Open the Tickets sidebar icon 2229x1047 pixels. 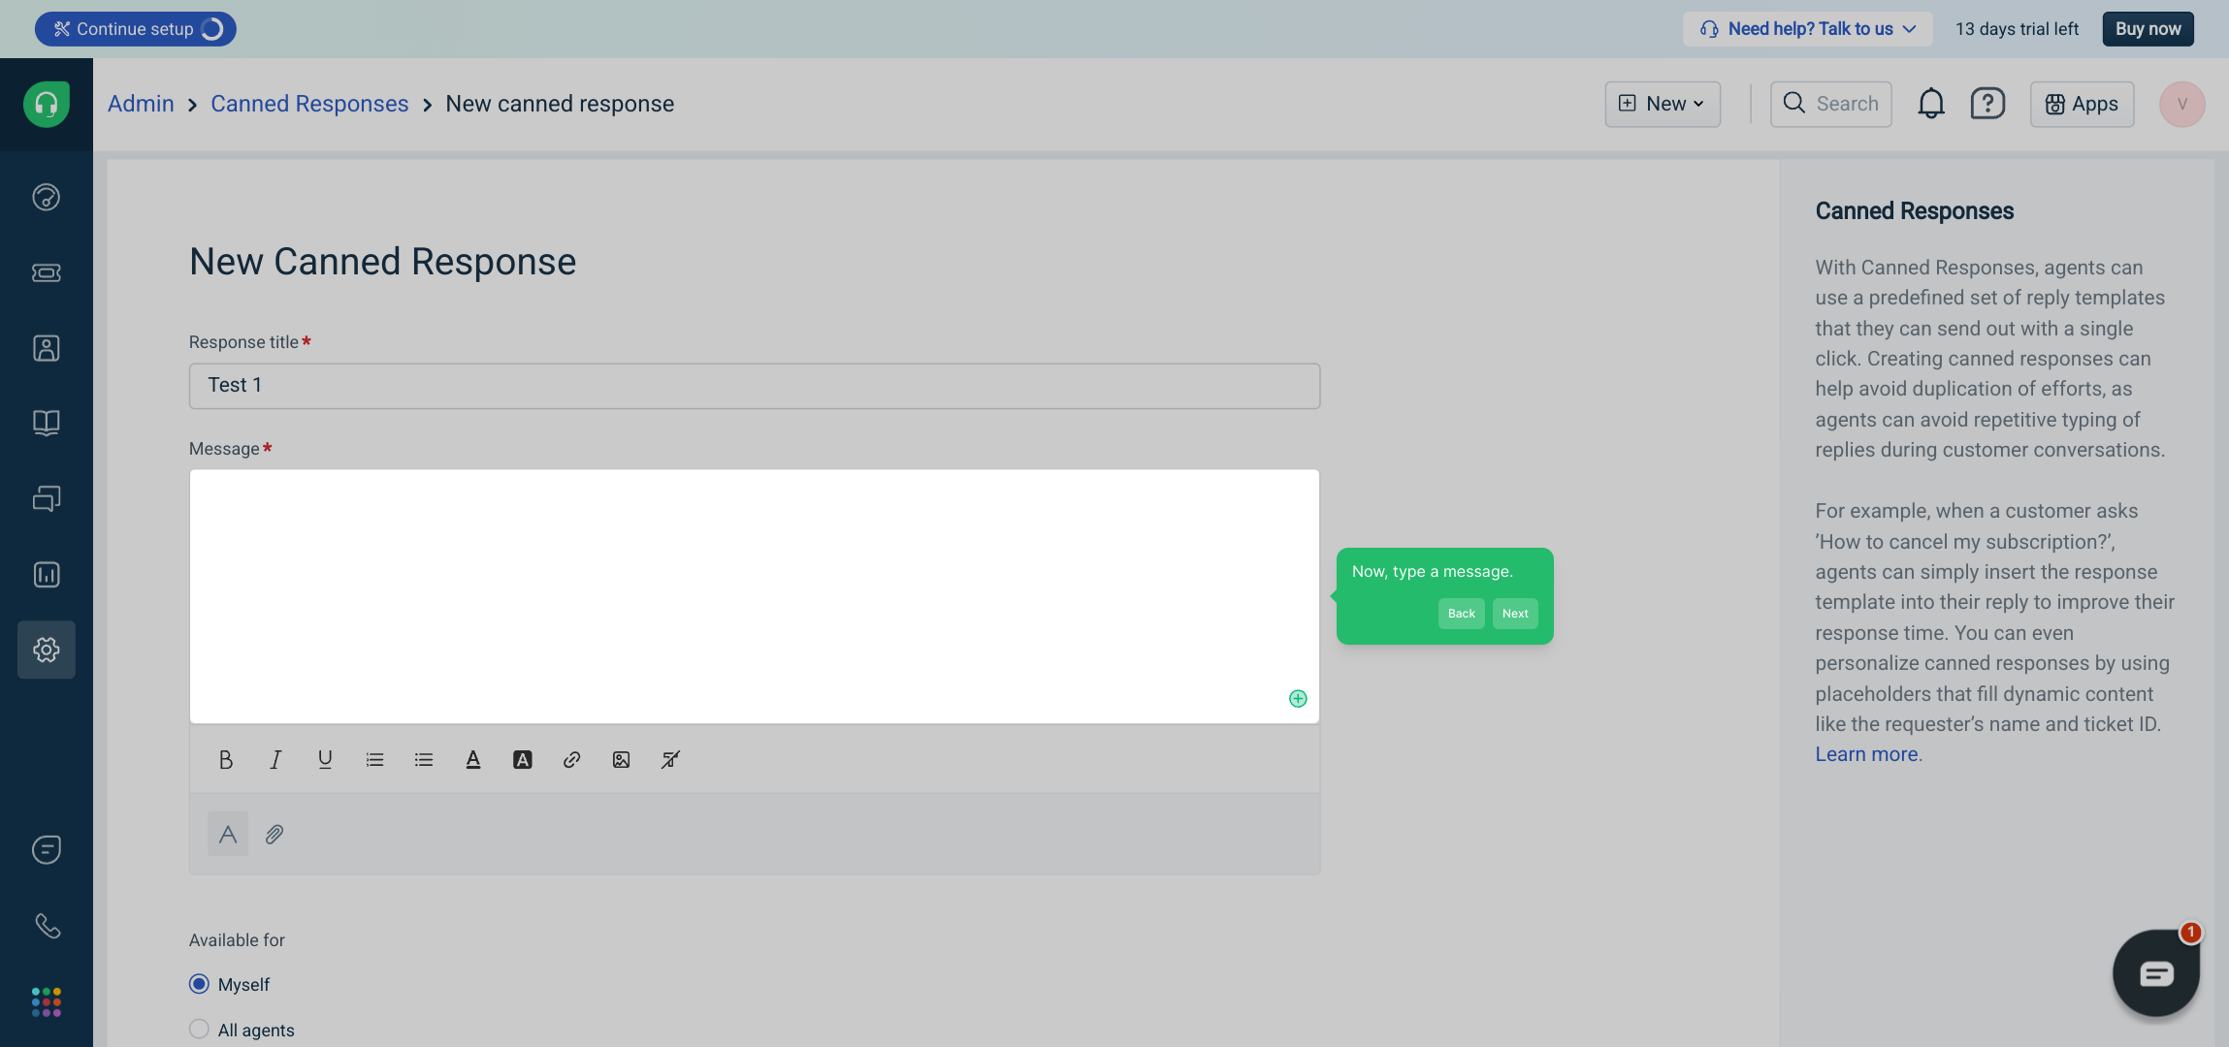[x=46, y=272]
